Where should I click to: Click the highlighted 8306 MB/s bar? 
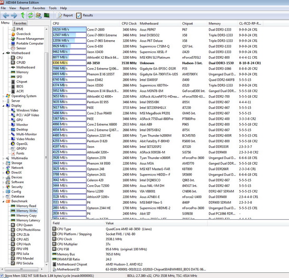point(69,63)
